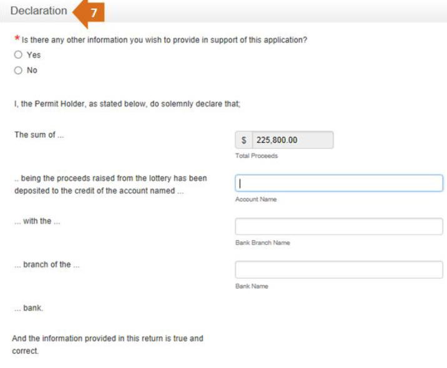The height and width of the screenshot is (368, 447).
Task: Click the Account Name input field
Action: 339,183
